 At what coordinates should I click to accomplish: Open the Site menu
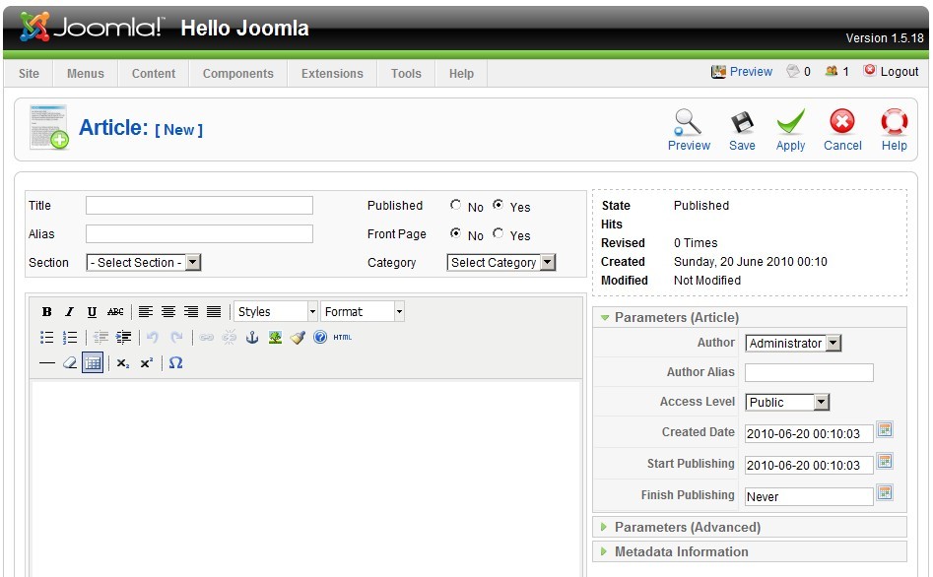[29, 74]
